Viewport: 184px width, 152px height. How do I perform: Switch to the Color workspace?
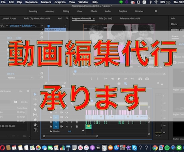point(80,11)
